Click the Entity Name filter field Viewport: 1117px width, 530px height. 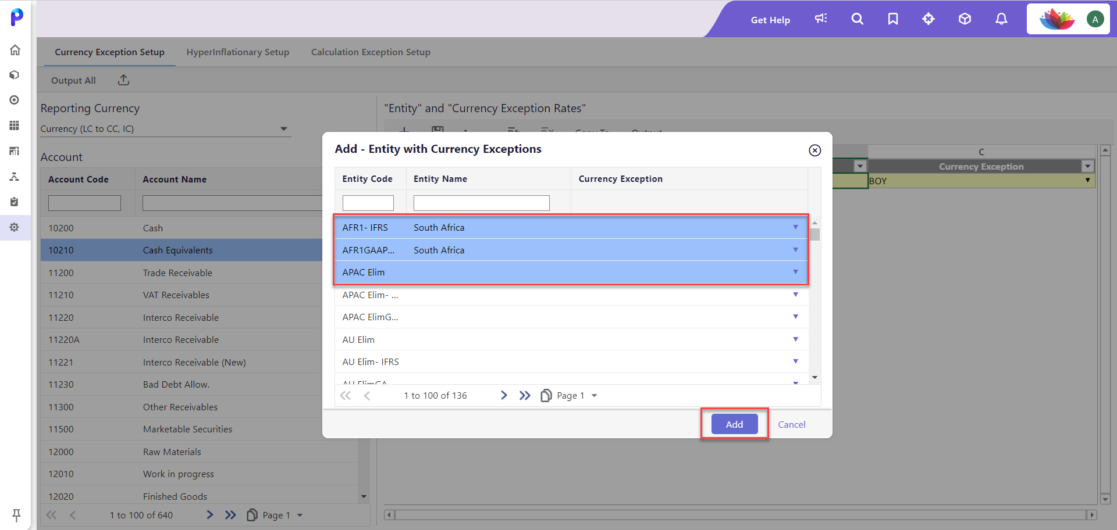point(482,203)
